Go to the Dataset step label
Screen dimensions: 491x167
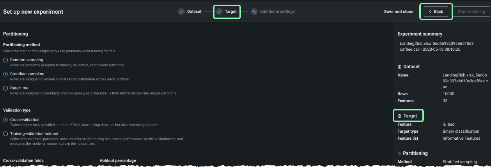click(x=194, y=12)
